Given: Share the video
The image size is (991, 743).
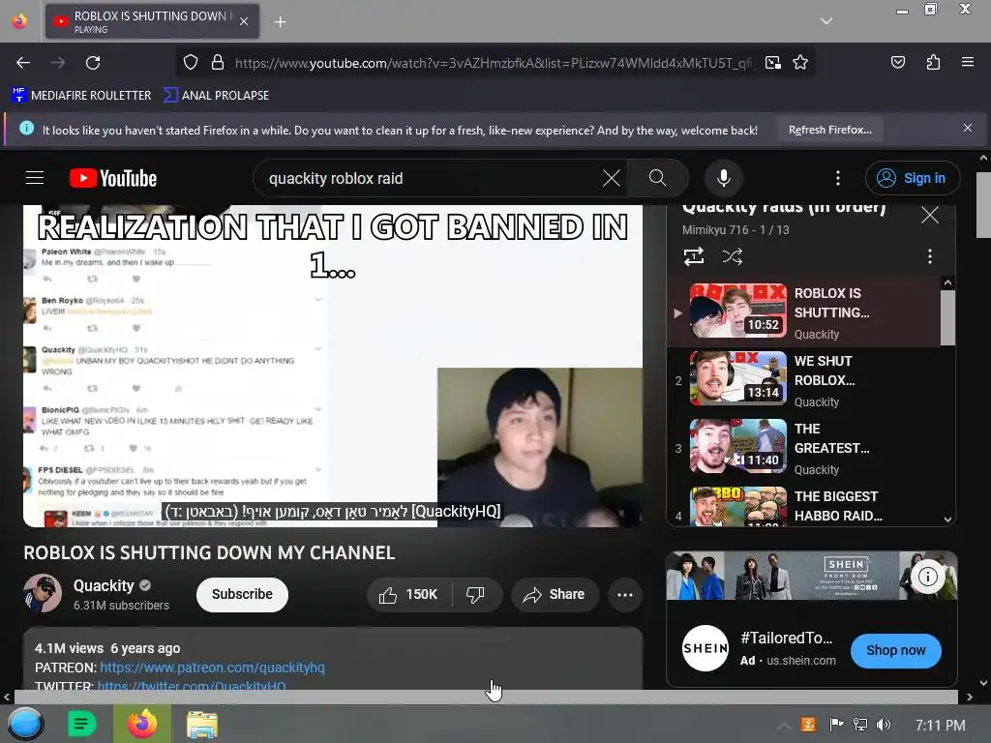Looking at the screenshot, I should click(555, 595).
